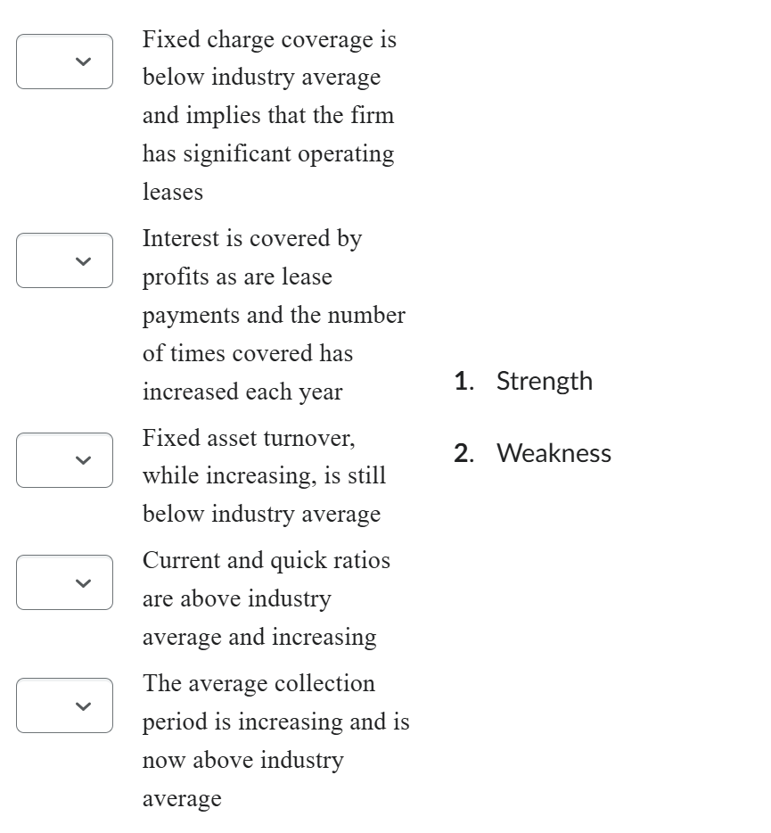Click the average collection period statement text
Image resolution: width=771 pixels, height=833 pixels.
point(275,740)
